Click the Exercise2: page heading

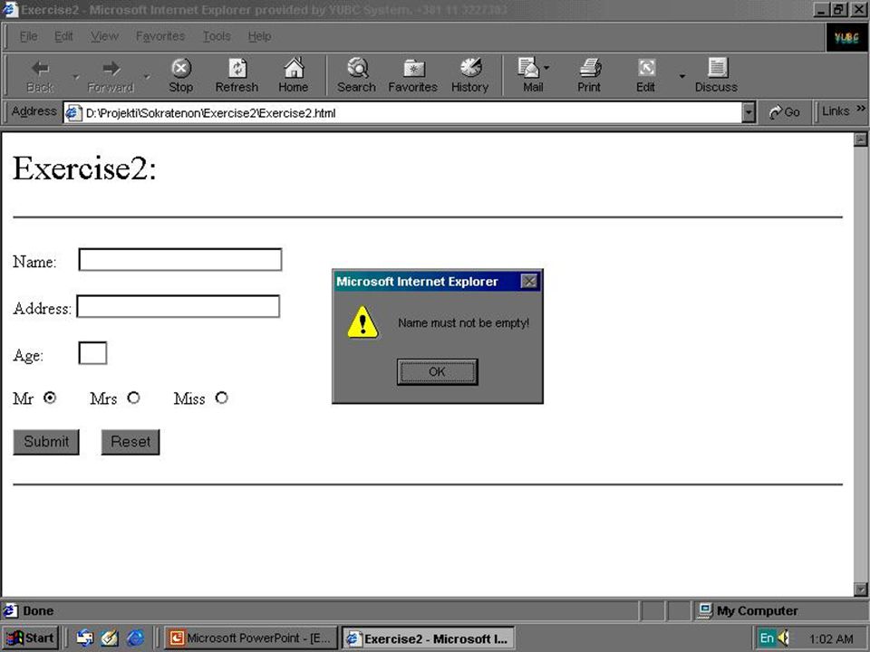coord(84,168)
